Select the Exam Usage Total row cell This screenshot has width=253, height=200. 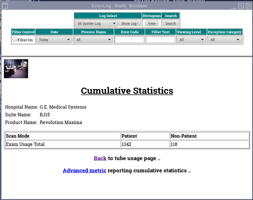point(62,144)
